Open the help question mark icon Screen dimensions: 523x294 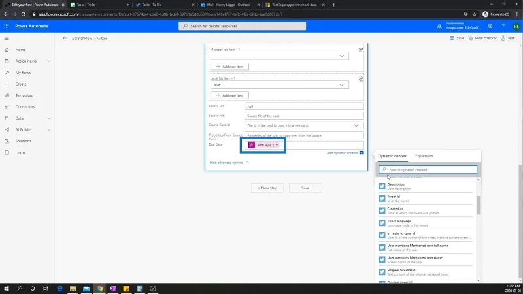[503, 26]
